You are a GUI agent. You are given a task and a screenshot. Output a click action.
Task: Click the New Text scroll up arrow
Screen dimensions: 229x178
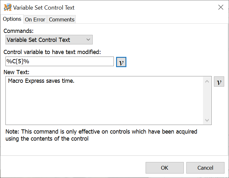click(207, 82)
